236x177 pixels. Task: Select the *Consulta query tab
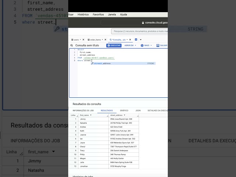coord(118,40)
